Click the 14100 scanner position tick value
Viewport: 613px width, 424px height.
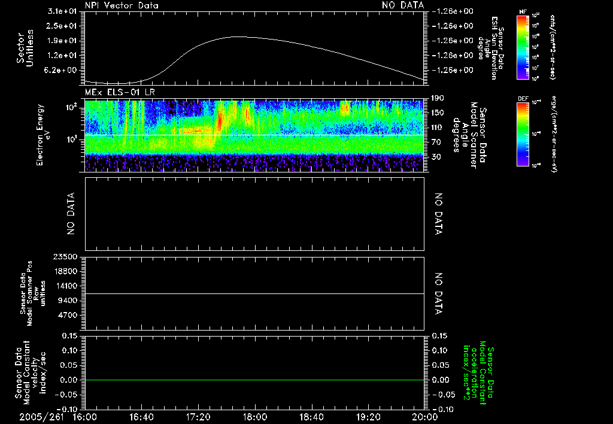(x=65, y=286)
